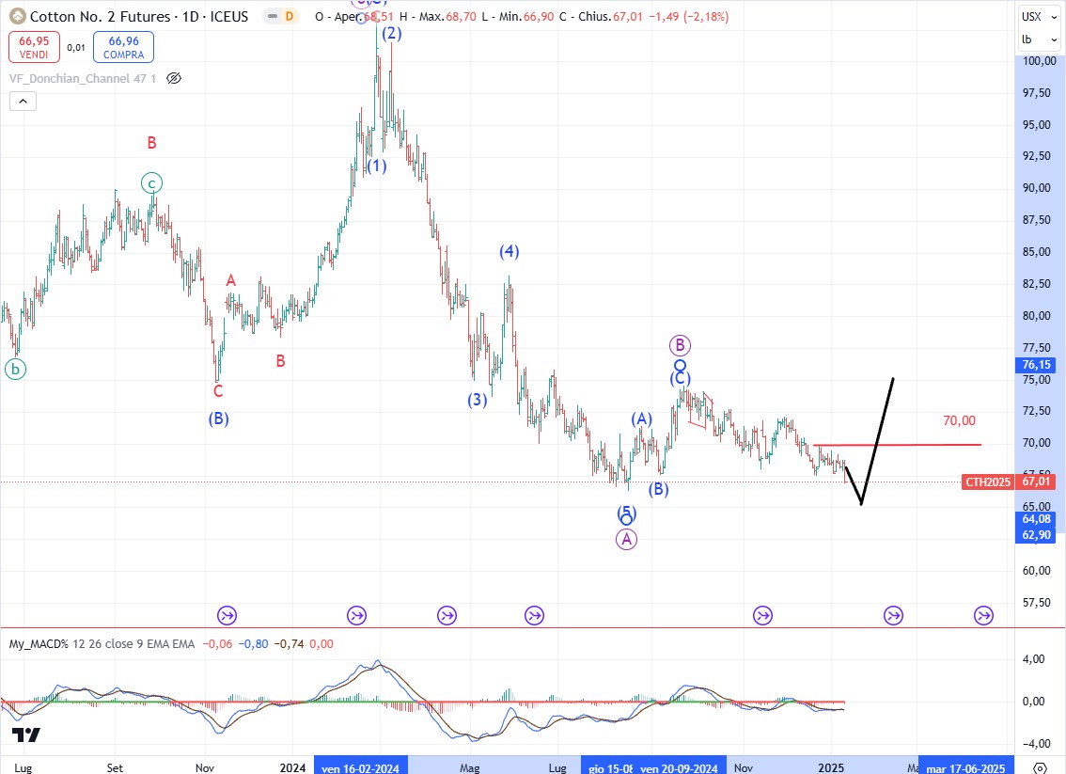Collapse the indicator legend with the chevron
The width and height of the screenshot is (1066, 774).
[23, 102]
